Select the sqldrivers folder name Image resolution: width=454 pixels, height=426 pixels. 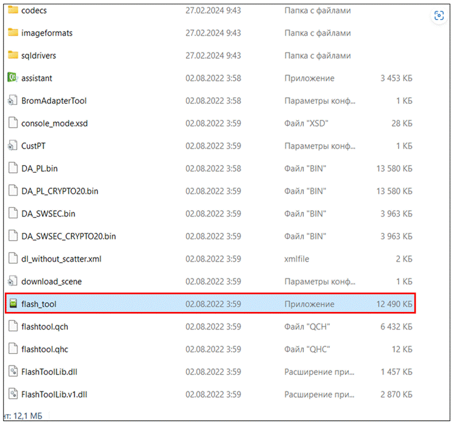[x=38, y=56]
